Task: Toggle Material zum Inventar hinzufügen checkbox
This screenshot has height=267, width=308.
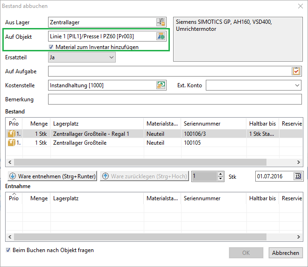Action: click(x=51, y=47)
